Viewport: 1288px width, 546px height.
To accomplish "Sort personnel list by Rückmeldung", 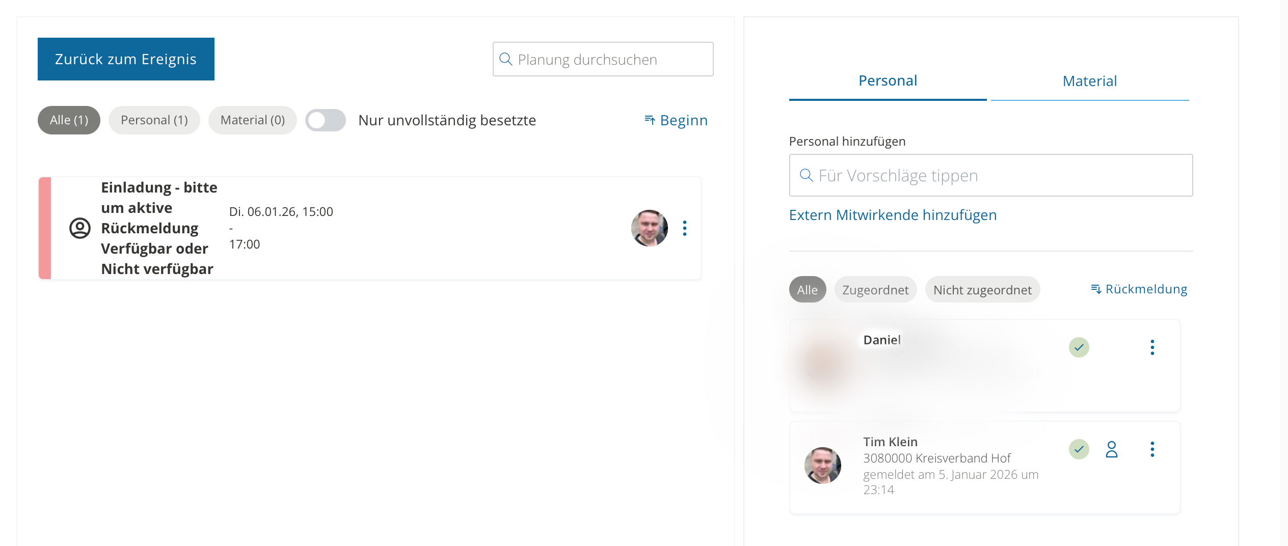I will [x=1139, y=289].
